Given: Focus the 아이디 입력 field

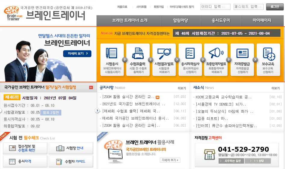Looking at the screenshot, I should click(215, 7).
